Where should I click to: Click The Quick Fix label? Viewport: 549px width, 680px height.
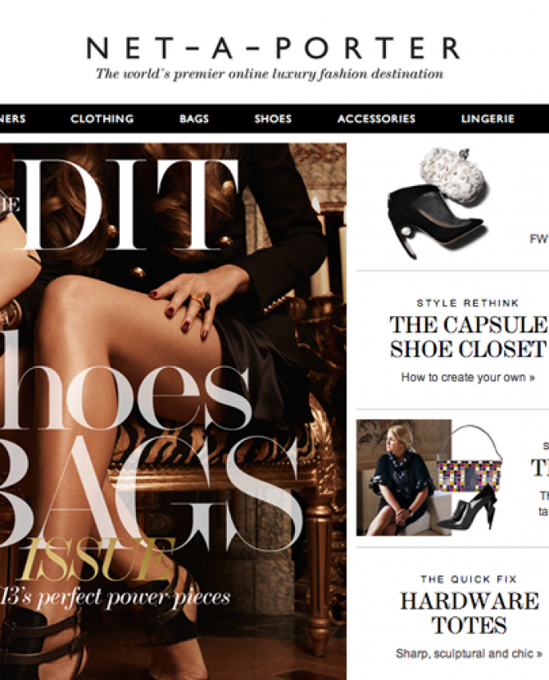(469, 579)
